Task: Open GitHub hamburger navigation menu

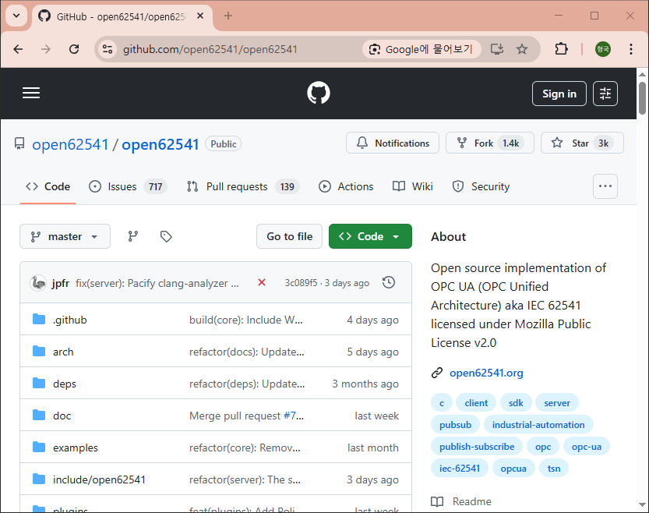Action: point(31,94)
